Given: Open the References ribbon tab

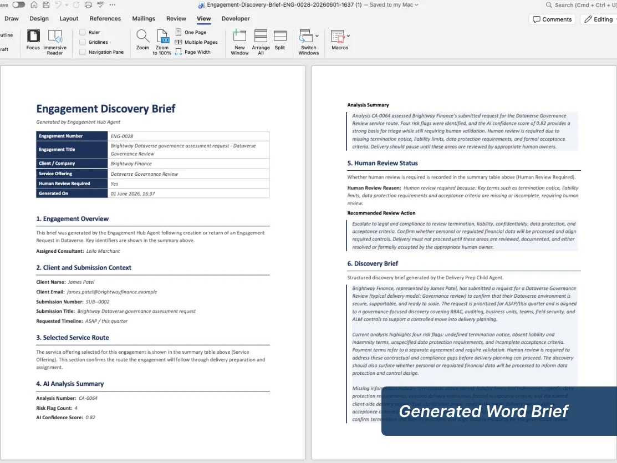Looking at the screenshot, I should (x=105, y=18).
